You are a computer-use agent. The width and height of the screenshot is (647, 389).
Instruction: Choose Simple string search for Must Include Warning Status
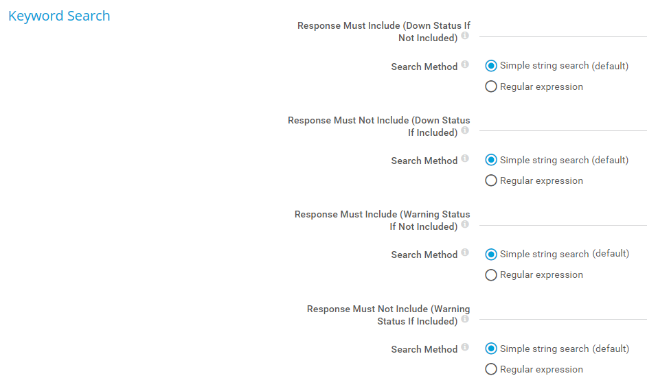pos(491,254)
